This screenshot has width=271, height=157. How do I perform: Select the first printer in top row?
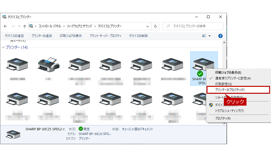[17, 65]
